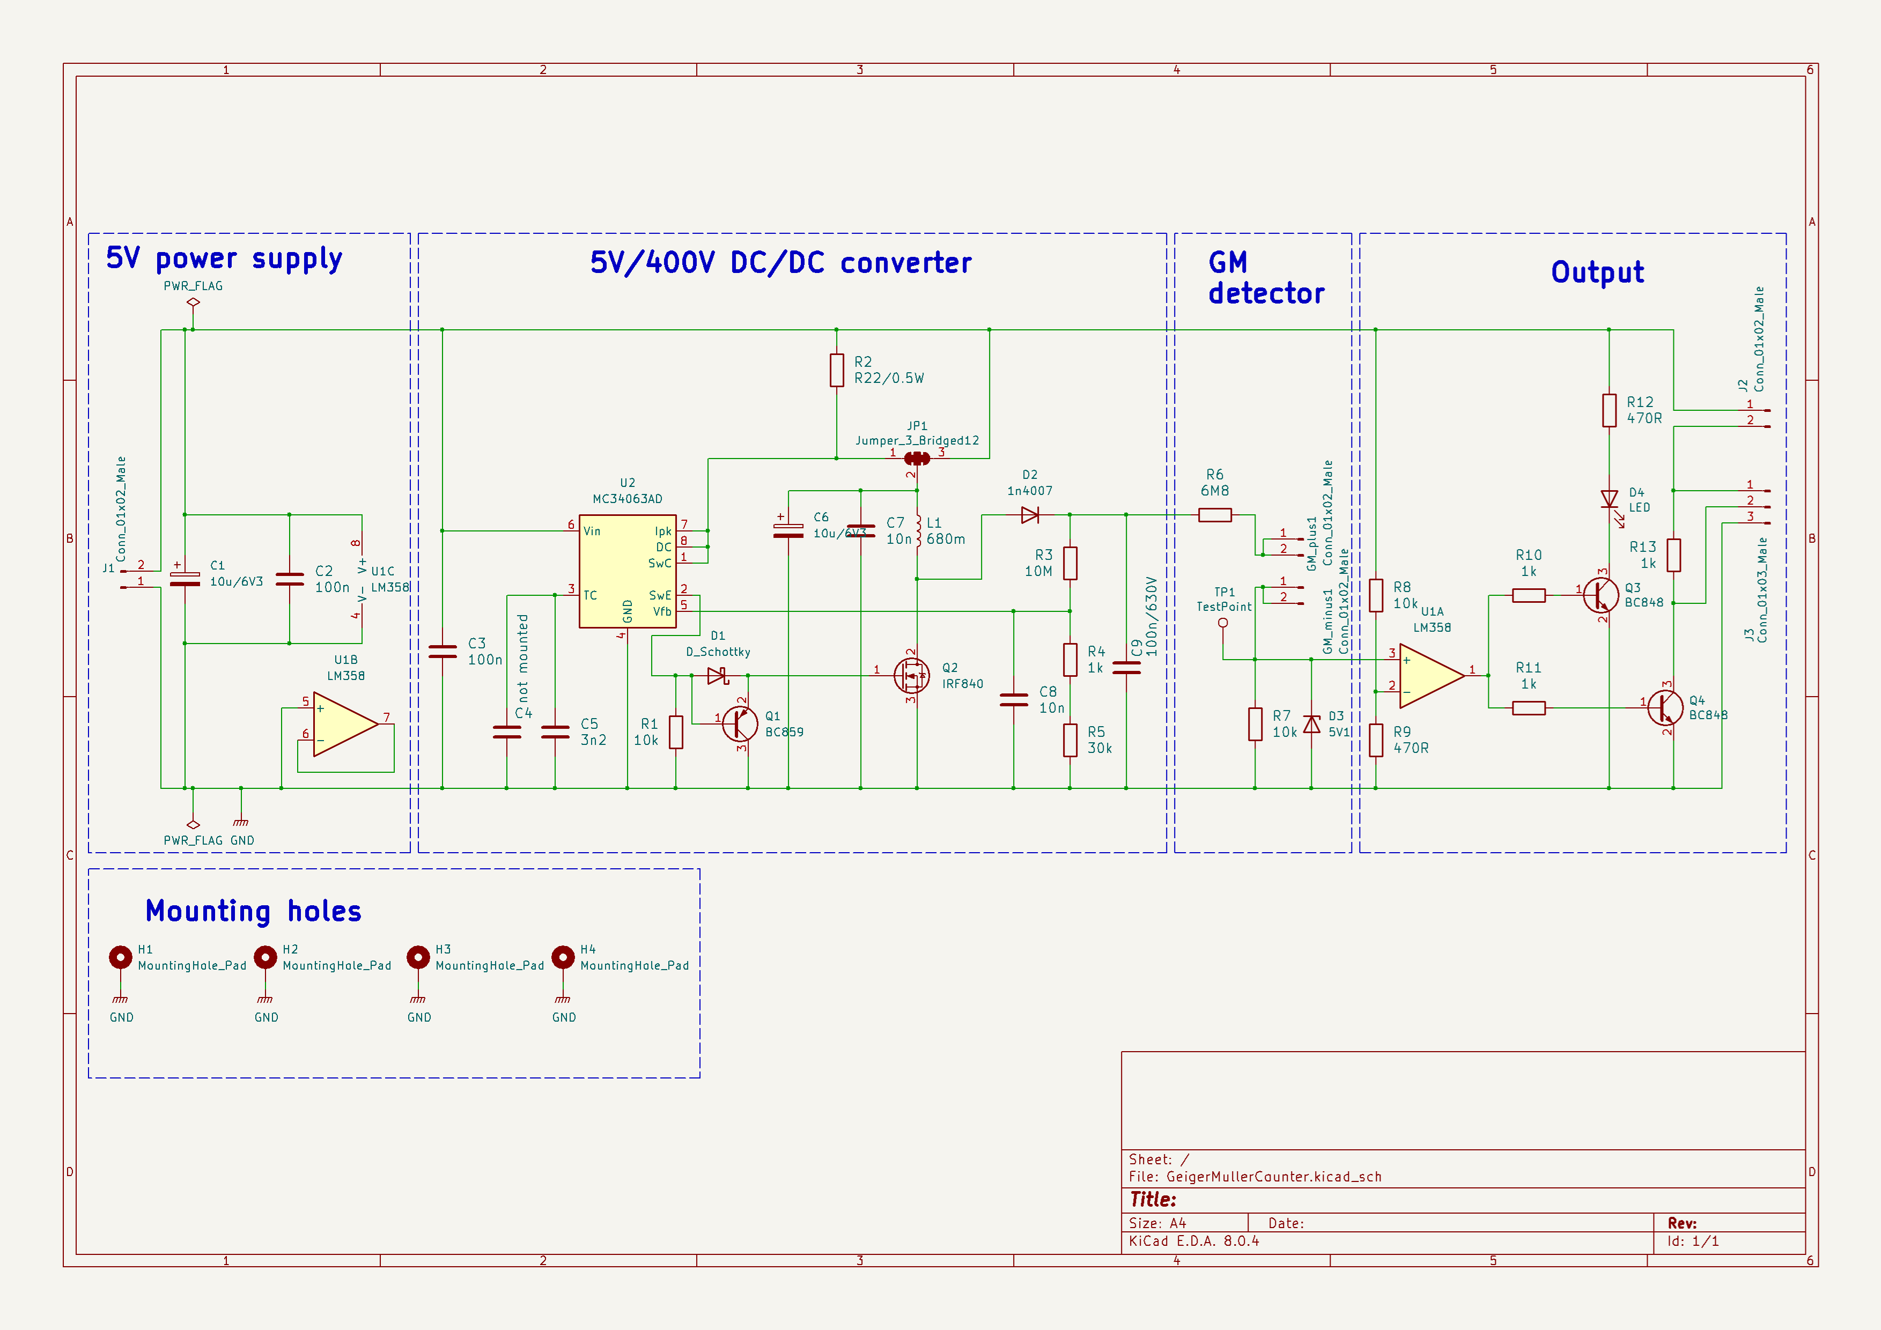Select the 'GM_plus1' connector label

click(x=1311, y=543)
